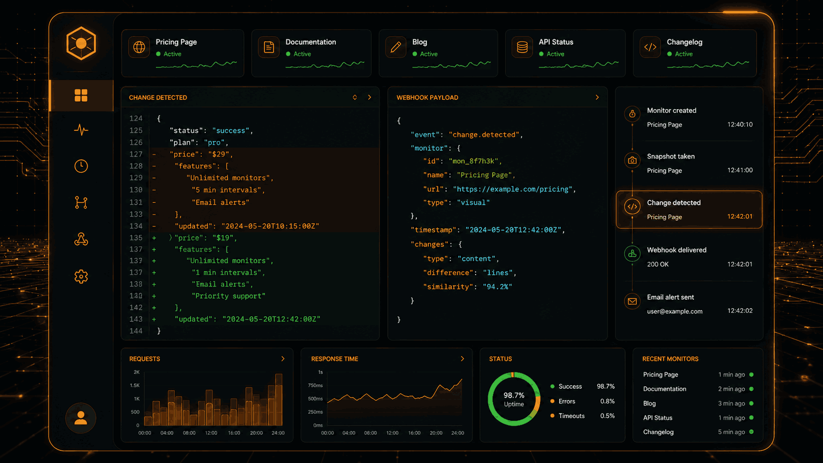The height and width of the screenshot is (463, 823).
Task: Click the Errors legend entry
Action: (x=582, y=401)
